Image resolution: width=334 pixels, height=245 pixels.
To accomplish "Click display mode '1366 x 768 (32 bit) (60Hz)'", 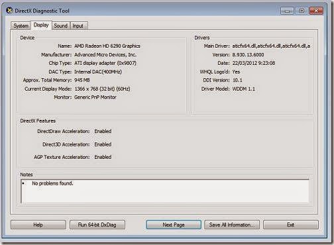I will click(102, 89).
